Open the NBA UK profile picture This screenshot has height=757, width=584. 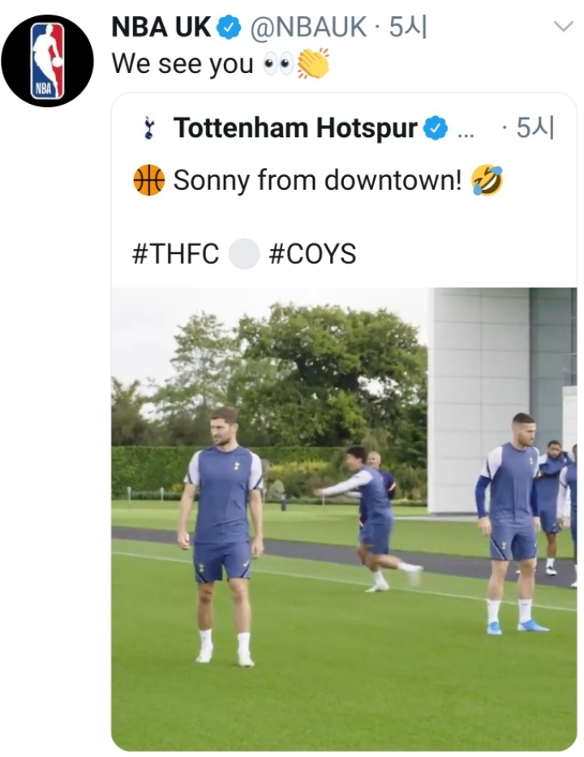coord(47,61)
